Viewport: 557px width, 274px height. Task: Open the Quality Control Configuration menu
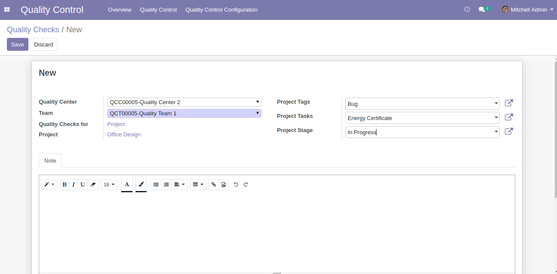click(221, 9)
